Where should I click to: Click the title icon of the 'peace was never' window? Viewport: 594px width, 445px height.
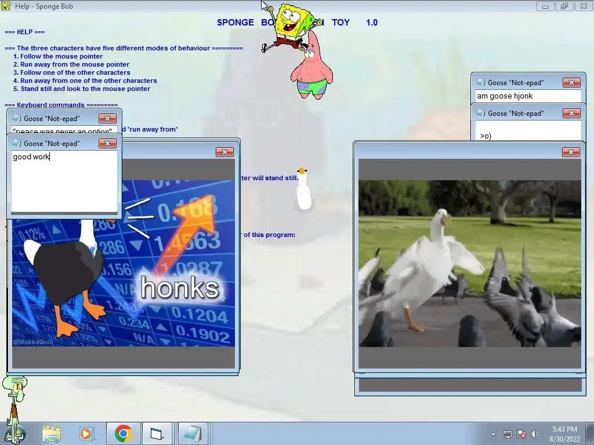point(17,118)
